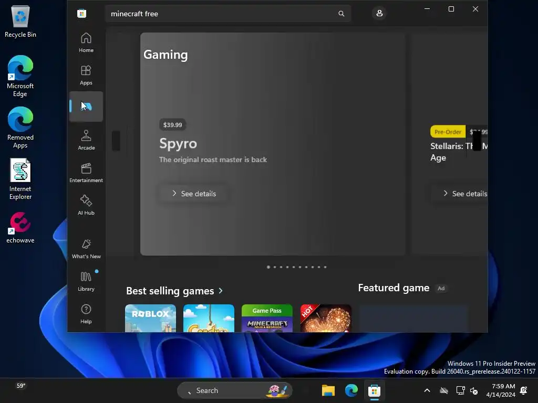Open the Best selling games list
Image resolution: width=538 pixels, height=403 pixels.
(170, 291)
